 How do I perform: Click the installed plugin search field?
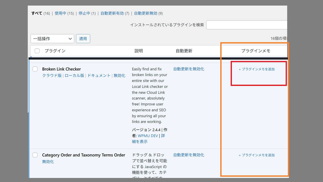pos(247,25)
